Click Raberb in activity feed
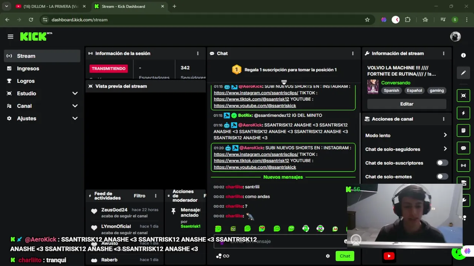 [109, 260]
